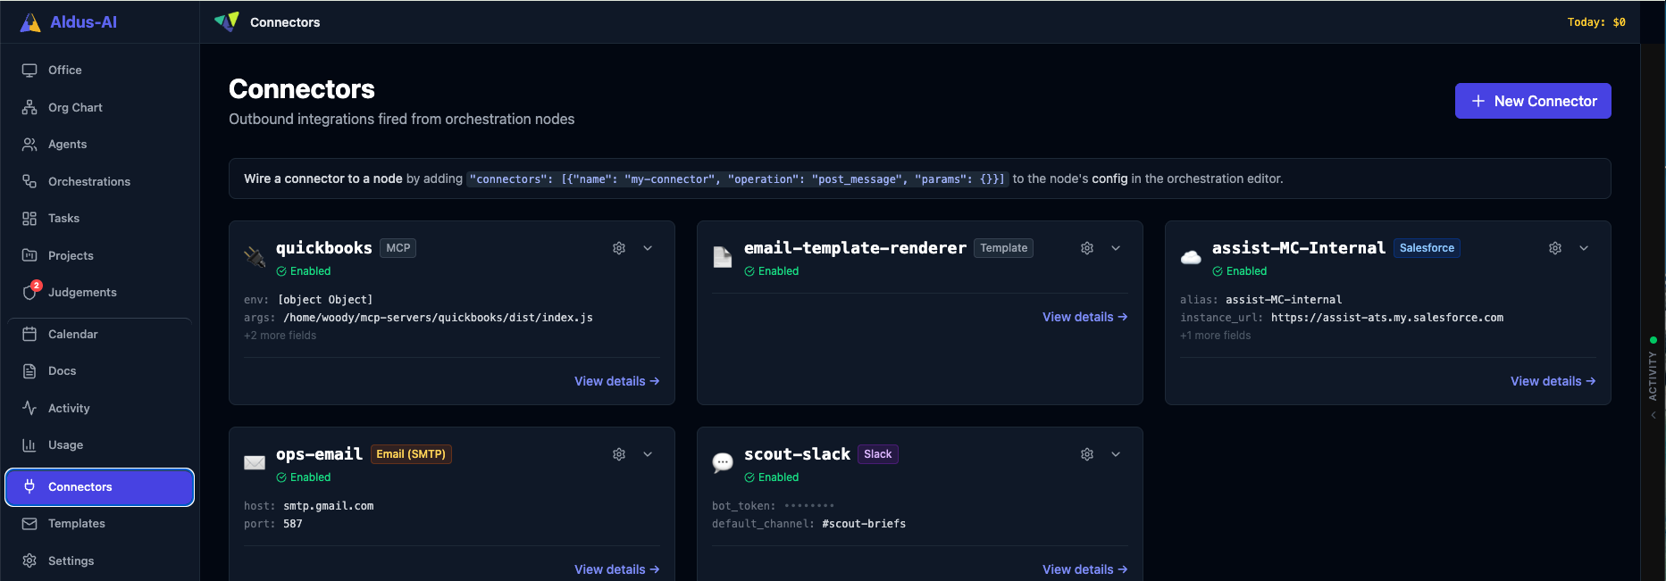Click the quickbooks plug icon
The image size is (1666, 581).
[x=255, y=257]
